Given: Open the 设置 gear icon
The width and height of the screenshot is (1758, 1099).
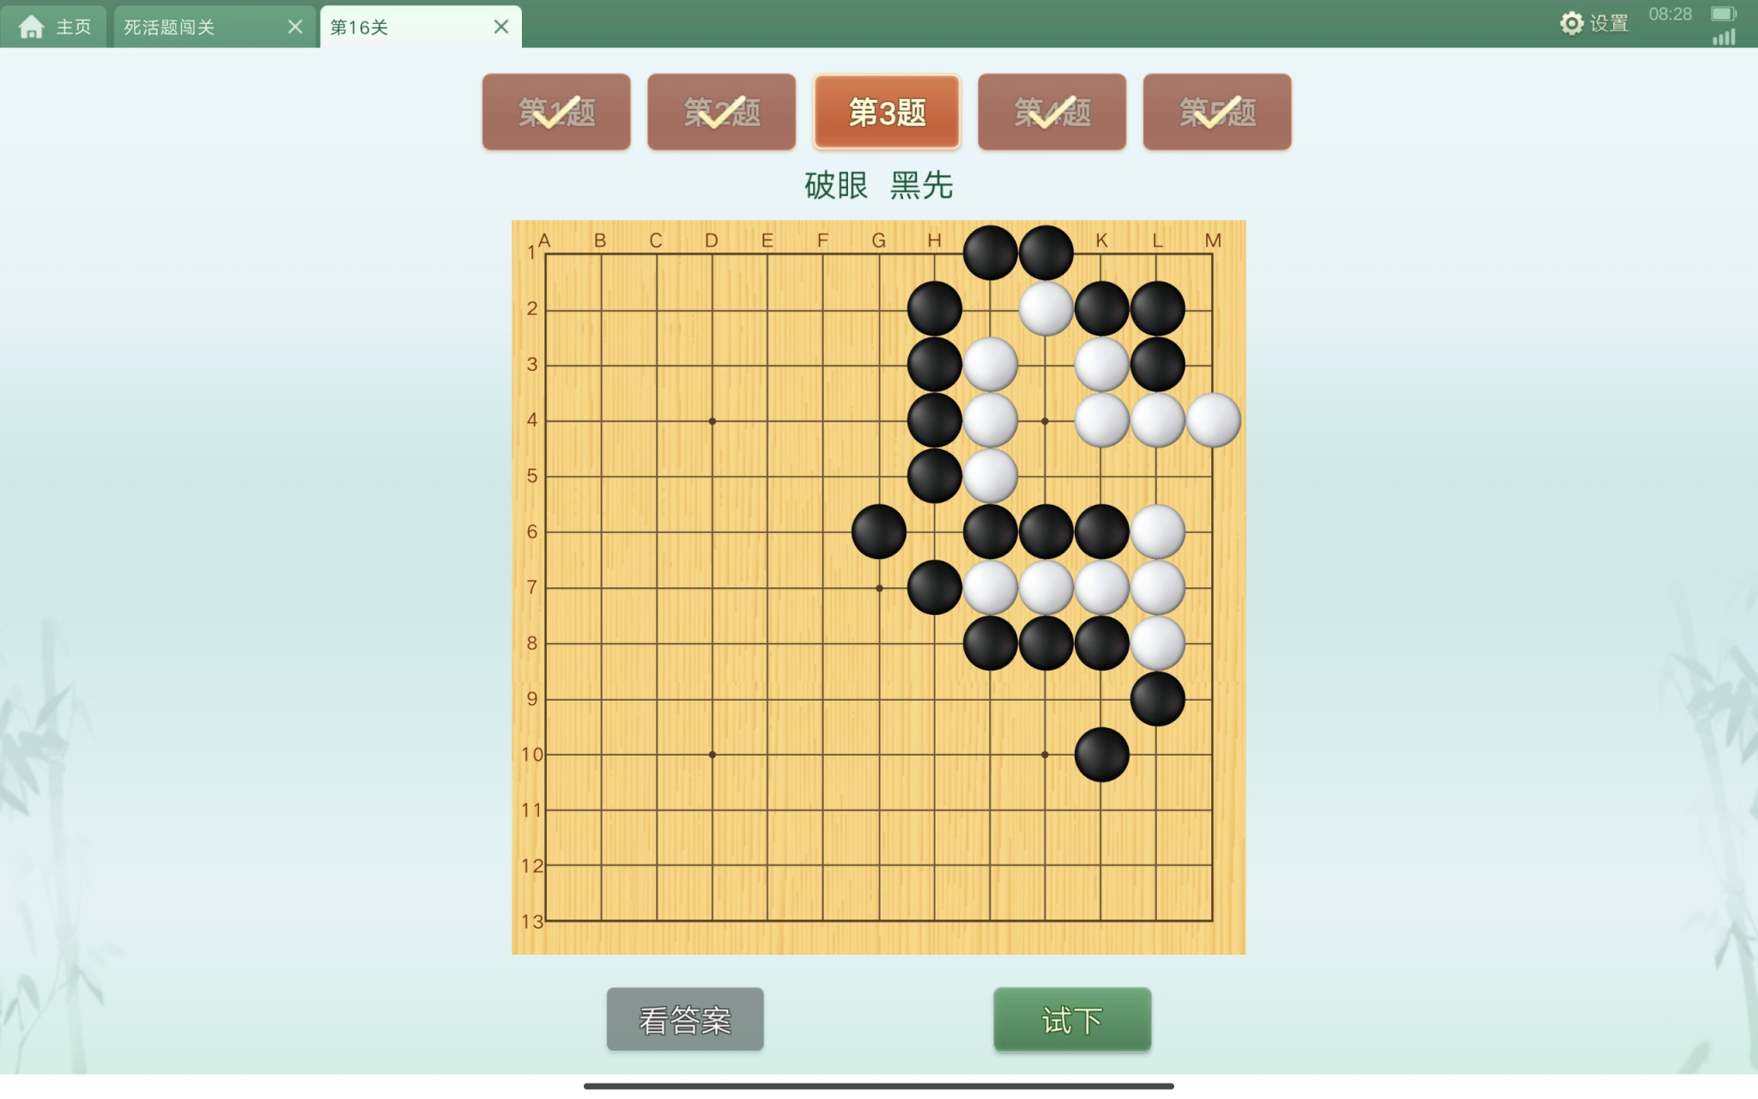Looking at the screenshot, I should [1571, 23].
